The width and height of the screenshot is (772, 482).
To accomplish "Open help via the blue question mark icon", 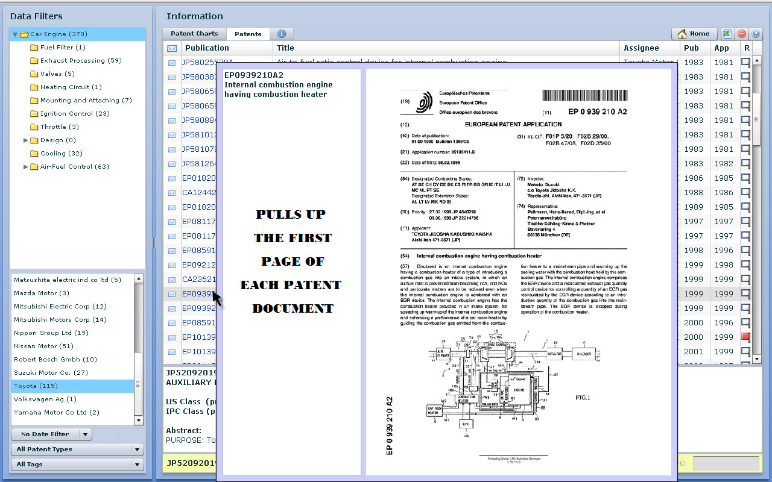I will pos(756,34).
